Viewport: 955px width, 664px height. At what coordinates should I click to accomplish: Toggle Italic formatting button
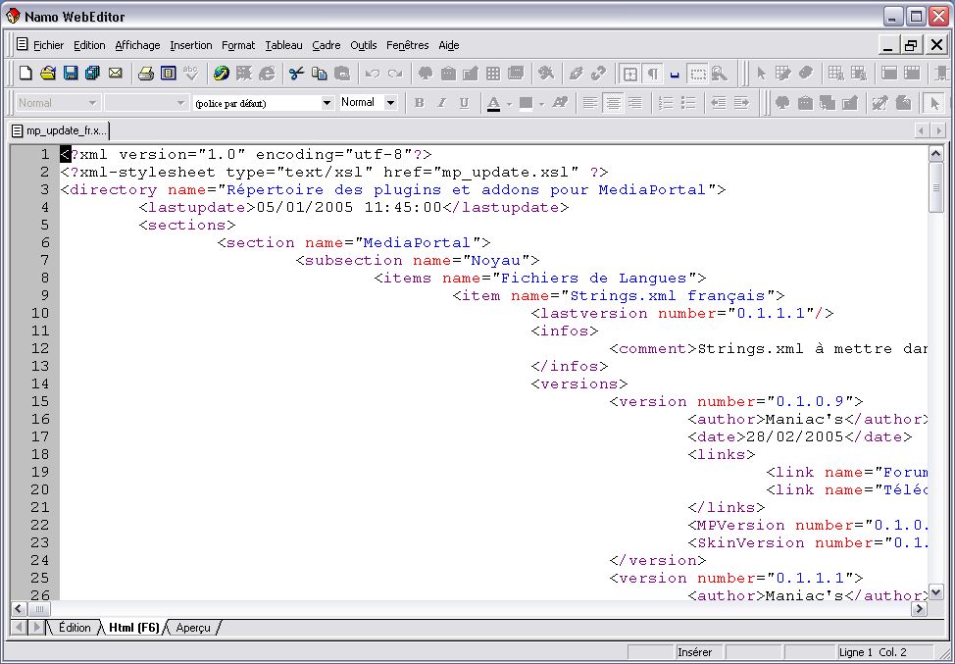[441, 103]
